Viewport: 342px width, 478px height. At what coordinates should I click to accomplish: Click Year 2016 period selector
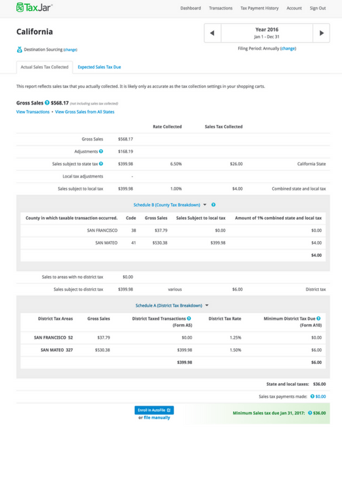pos(267,33)
